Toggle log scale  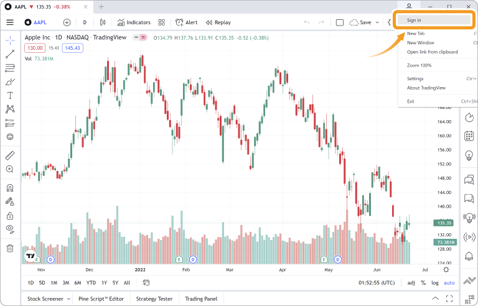click(434, 283)
